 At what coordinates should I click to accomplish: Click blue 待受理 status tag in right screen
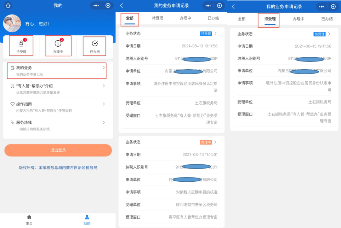click(319, 34)
